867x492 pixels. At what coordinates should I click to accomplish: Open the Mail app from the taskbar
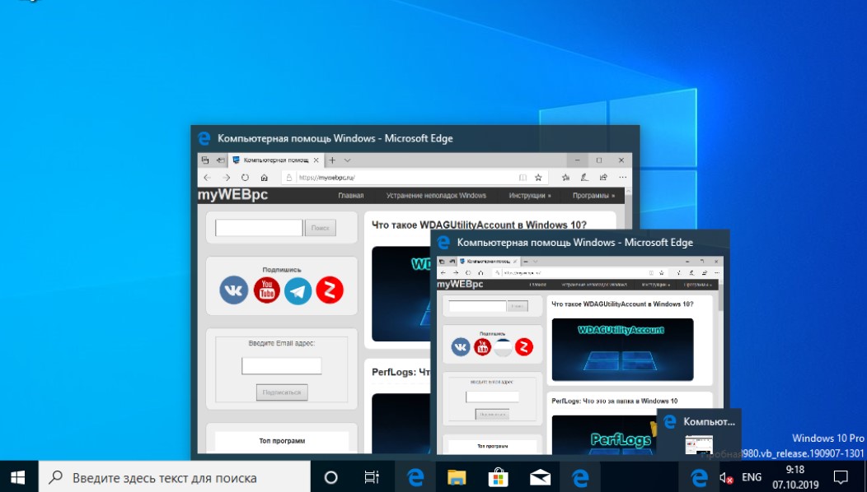point(540,477)
